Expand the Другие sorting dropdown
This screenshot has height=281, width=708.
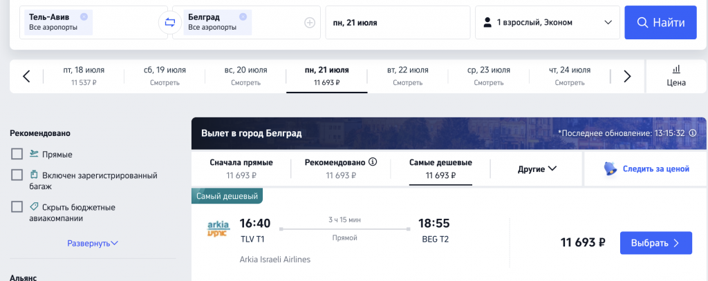click(x=537, y=168)
